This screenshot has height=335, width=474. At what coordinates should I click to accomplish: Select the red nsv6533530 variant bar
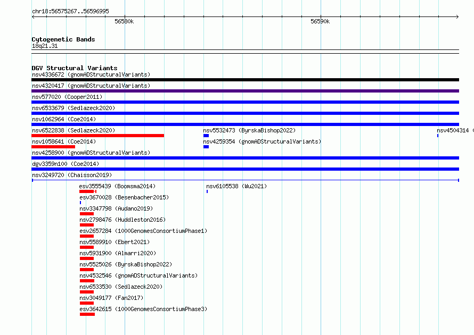tap(87, 292)
